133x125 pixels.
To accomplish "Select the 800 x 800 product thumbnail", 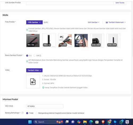I will point(65,41).
